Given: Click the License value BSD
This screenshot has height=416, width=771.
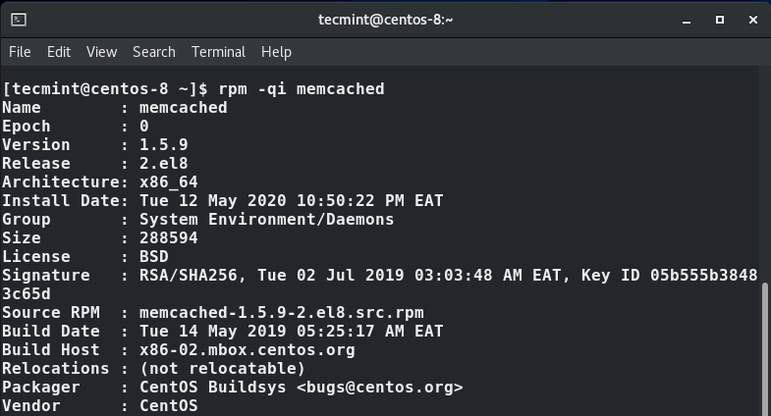Looking at the screenshot, I should pyautogui.click(x=153, y=257).
